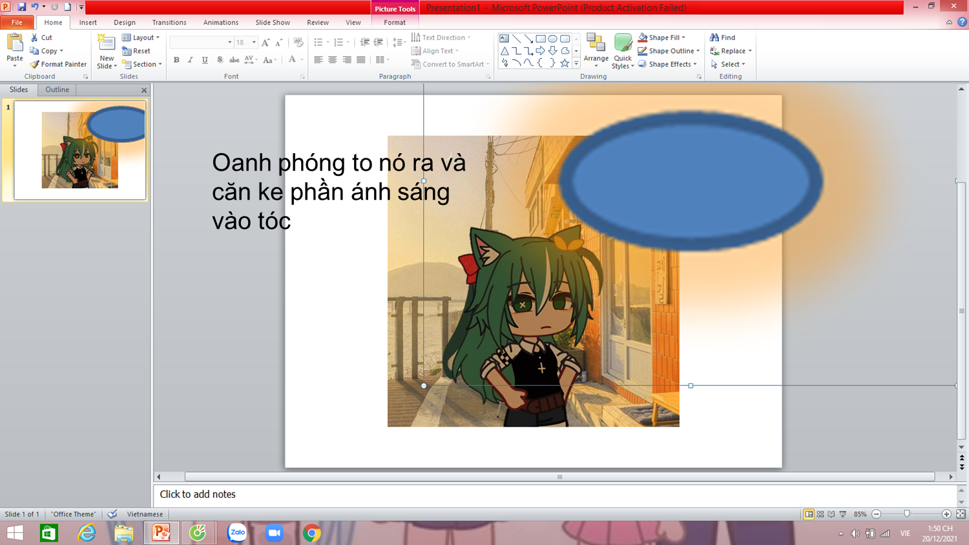Image resolution: width=969 pixels, height=545 pixels.
Task: Click the spell check status icon
Action: [112, 515]
